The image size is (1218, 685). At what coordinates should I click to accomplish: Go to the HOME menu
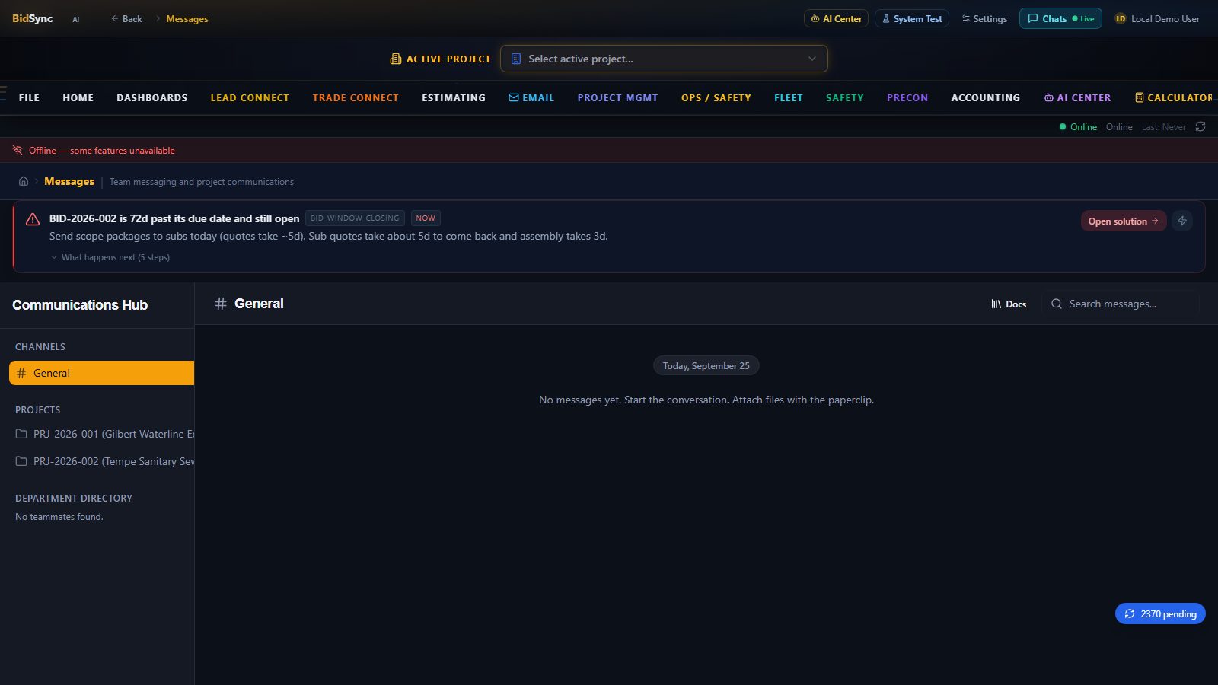coord(78,97)
